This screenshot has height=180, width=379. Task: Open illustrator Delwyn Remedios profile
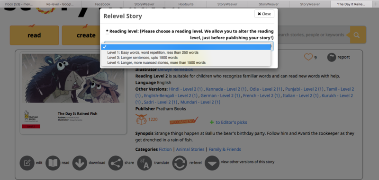[175, 69]
